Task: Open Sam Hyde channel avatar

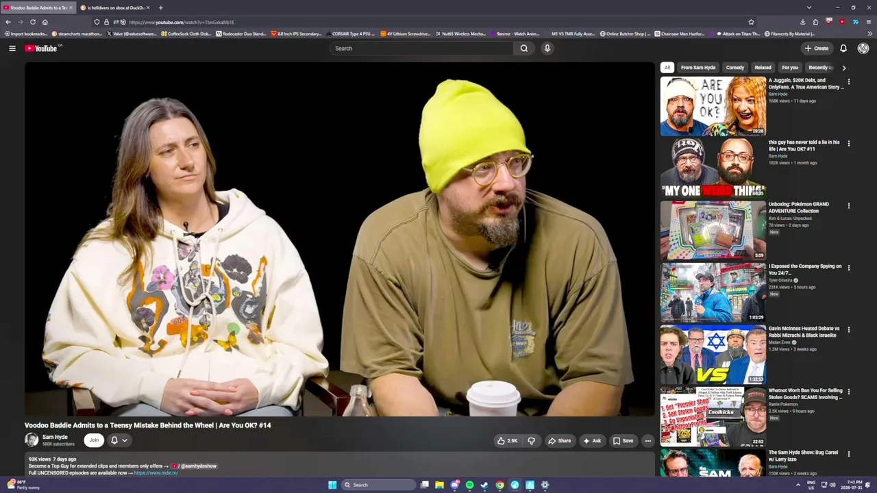Action: click(x=32, y=440)
